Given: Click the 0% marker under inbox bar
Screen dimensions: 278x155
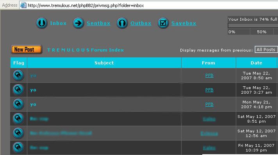Looking at the screenshot, I should click(232, 32).
